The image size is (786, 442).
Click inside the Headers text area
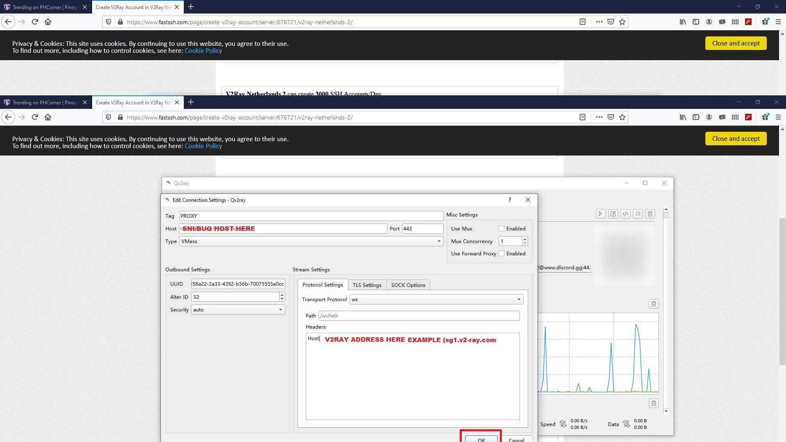click(x=413, y=376)
